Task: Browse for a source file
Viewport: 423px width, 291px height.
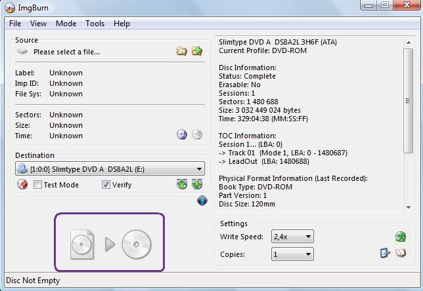Action: point(181,51)
